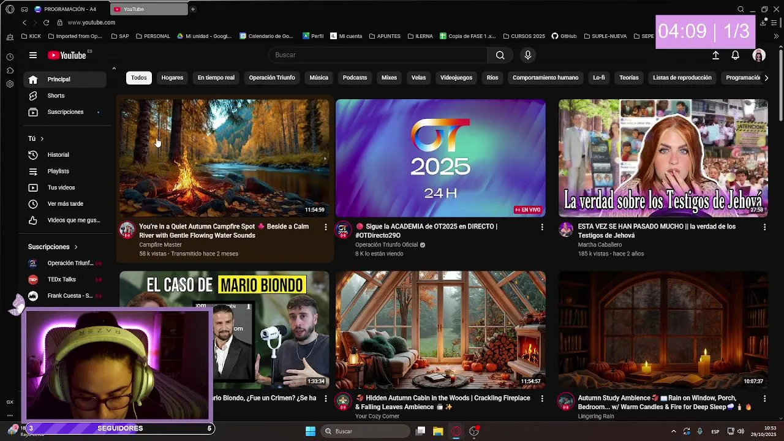Image resolution: width=784 pixels, height=441 pixels.
Task: Open Playlists in sidebar
Action: tap(66, 171)
